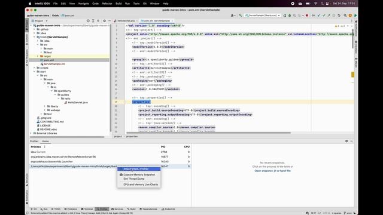Select the idea Current process row
This screenshot has height=215, width=383.
[110, 152]
